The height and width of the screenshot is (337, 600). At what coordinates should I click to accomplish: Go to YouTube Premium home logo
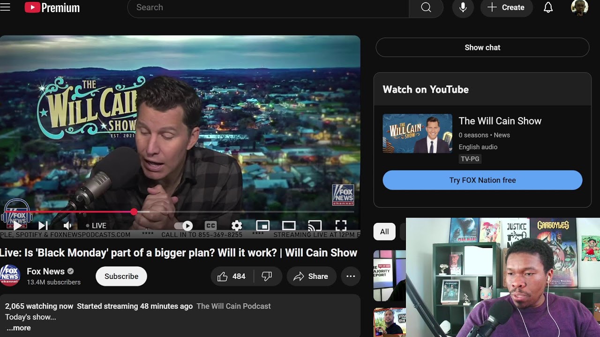tap(52, 7)
